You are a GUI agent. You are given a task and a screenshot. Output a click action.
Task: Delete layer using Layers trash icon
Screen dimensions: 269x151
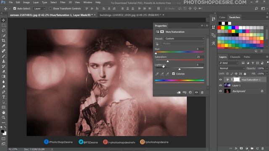pyautogui.click(x=262, y=148)
